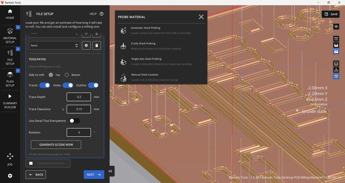Minimize the Bantam Tools window
The width and height of the screenshot is (345, 183).
[318, 2]
